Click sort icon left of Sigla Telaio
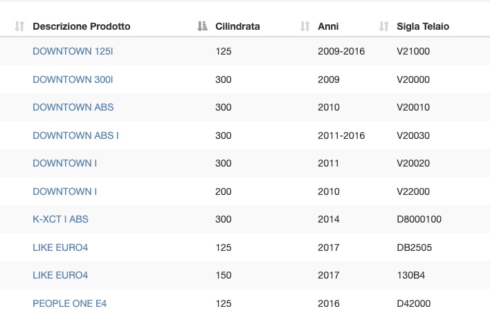 click(x=383, y=26)
